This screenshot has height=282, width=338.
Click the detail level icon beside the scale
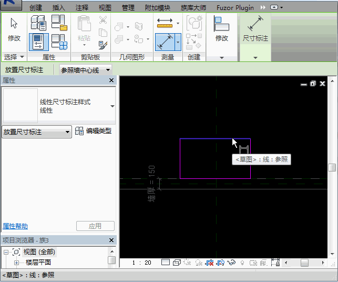[x=166, y=262]
